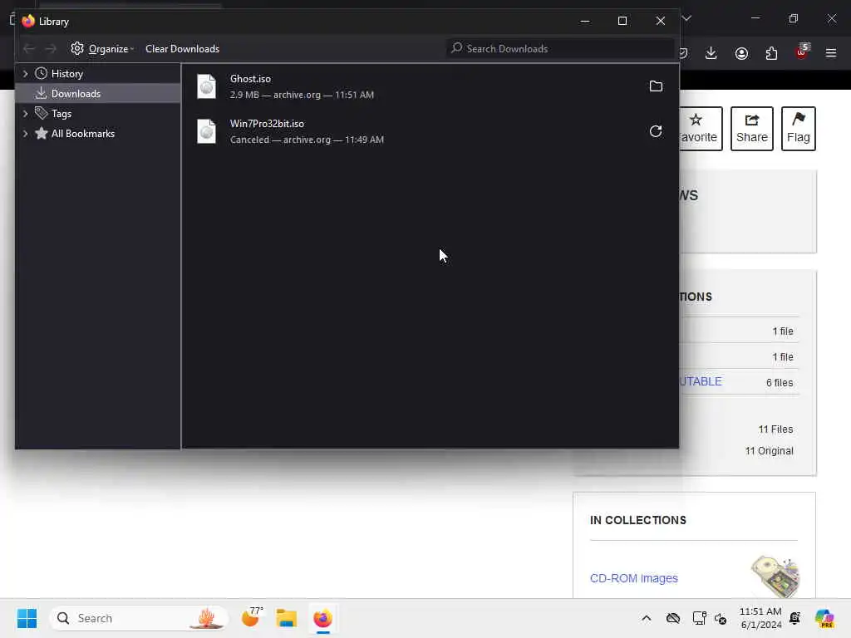Click the Win7Pro32bit.iso file icon
This screenshot has height=638, width=851.
point(206,131)
